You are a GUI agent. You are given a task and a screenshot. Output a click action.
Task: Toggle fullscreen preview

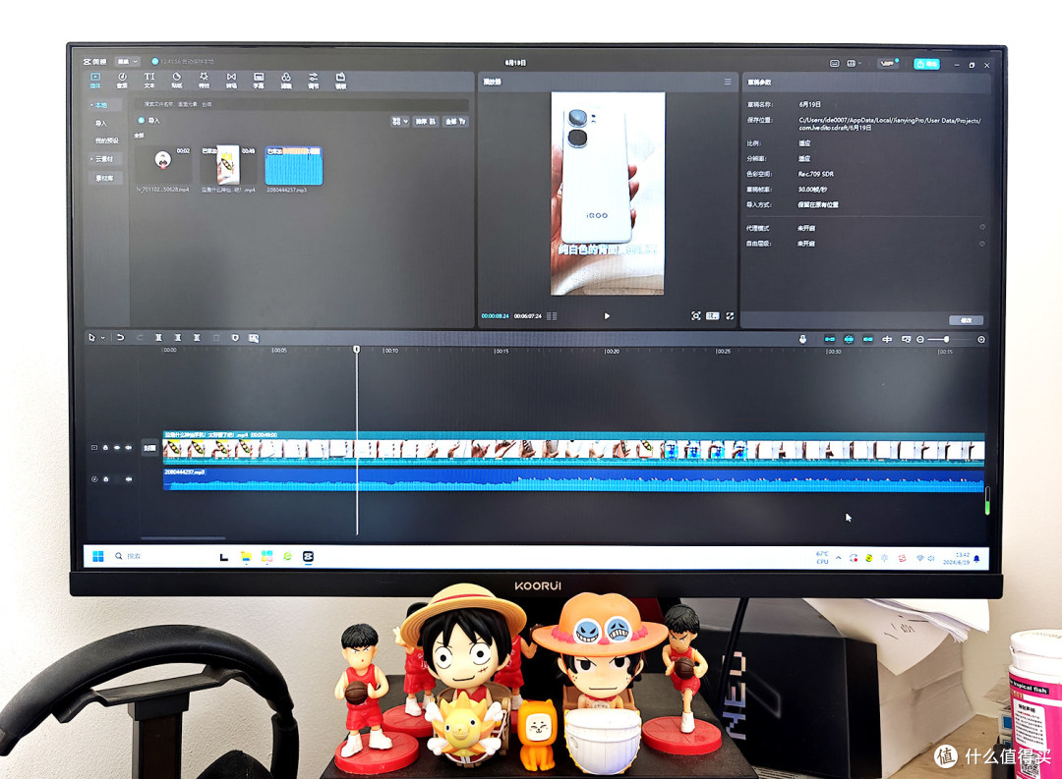point(730,316)
